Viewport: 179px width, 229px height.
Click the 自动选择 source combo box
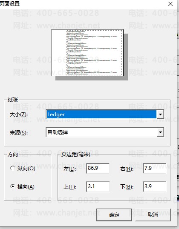[105, 132]
